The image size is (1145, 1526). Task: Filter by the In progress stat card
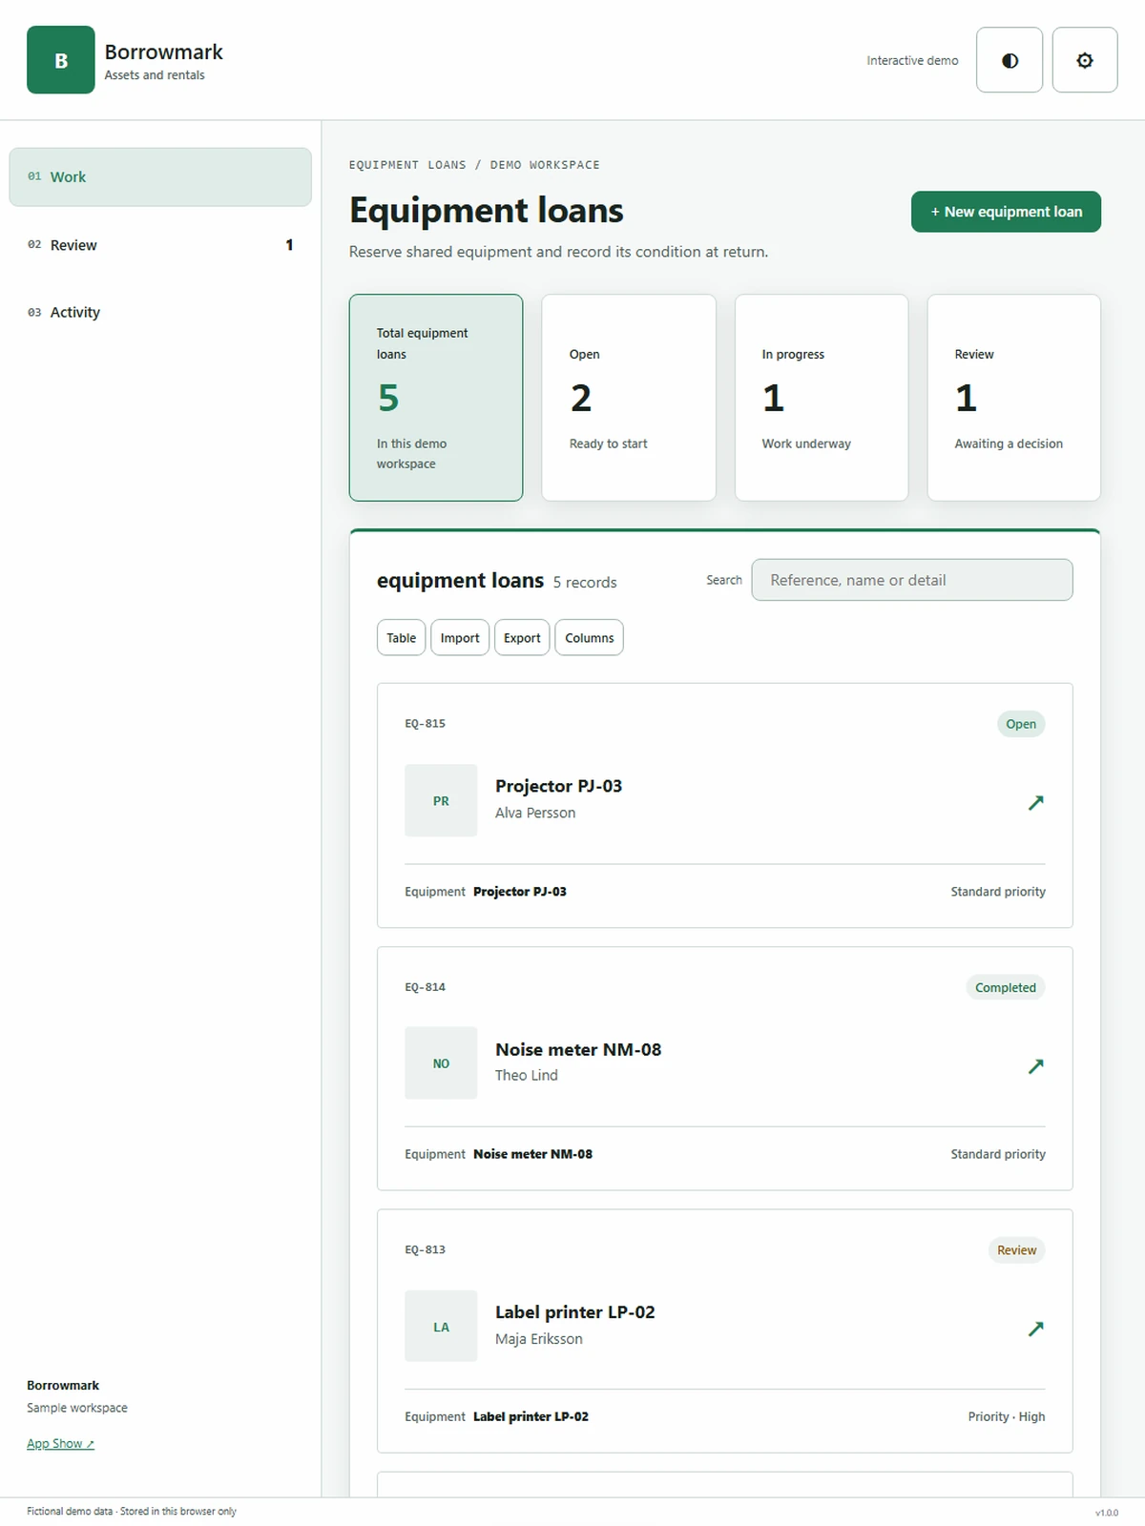(x=822, y=398)
